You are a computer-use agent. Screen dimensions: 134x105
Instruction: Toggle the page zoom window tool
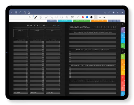click(x=30, y=17)
